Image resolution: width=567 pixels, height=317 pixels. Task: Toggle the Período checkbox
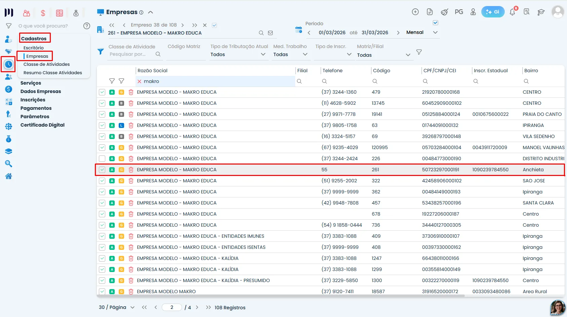pos(436,23)
